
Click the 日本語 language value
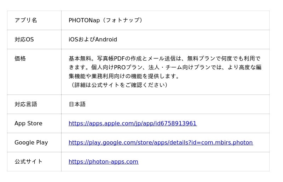tap(77, 104)
